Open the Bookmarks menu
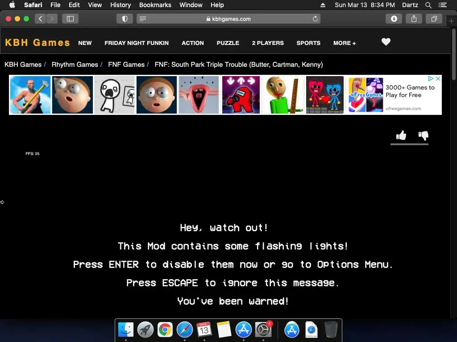457x342 pixels. pos(155,5)
